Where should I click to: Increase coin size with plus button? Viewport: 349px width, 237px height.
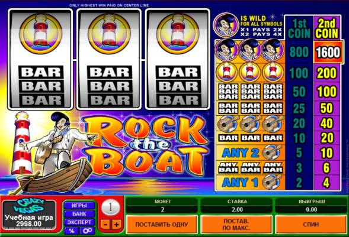point(116,225)
